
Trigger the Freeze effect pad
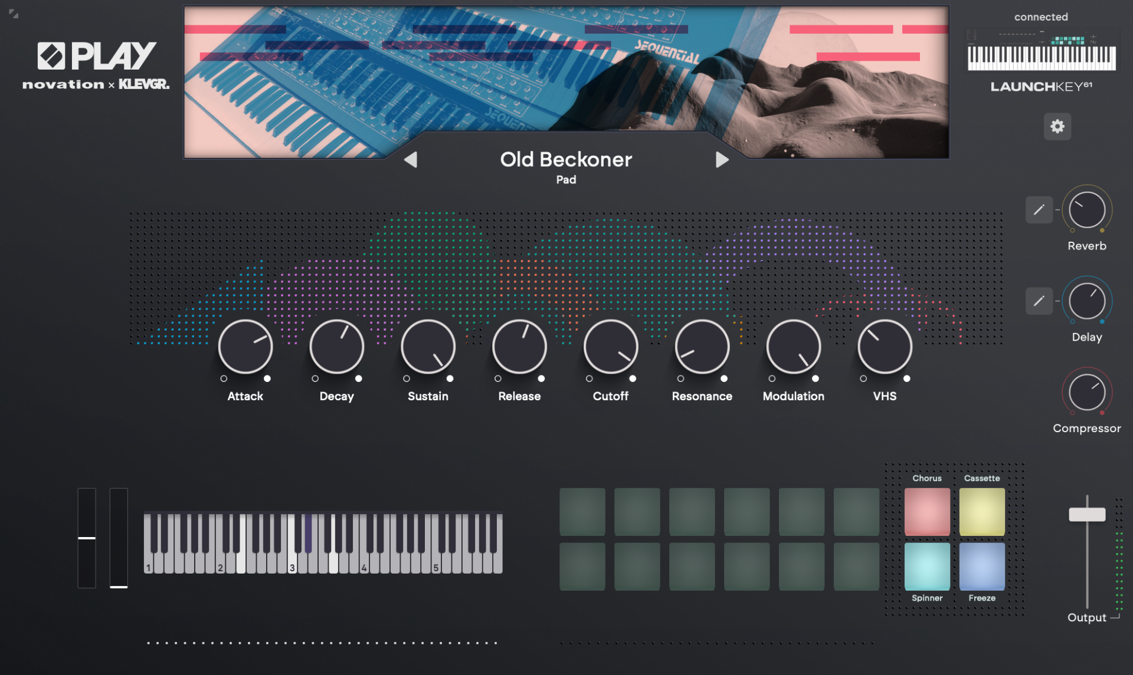tap(981, 568)
